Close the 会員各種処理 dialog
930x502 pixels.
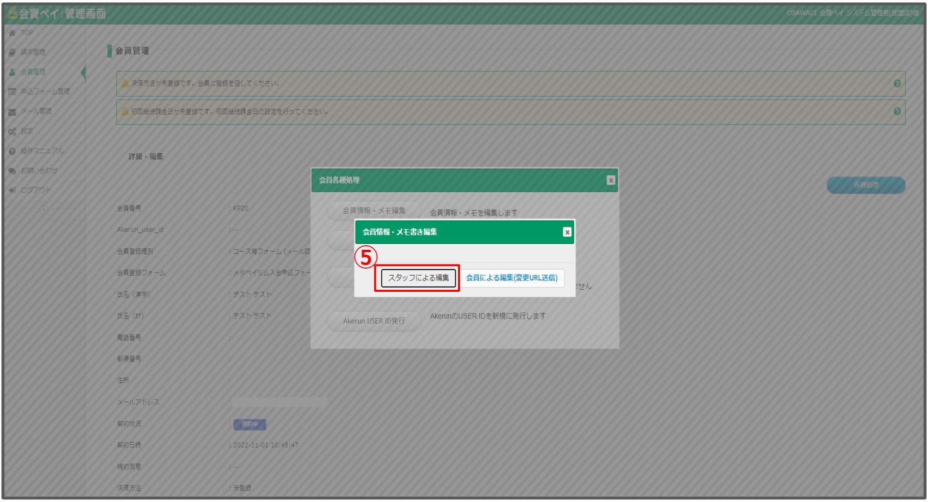(611, 181)
